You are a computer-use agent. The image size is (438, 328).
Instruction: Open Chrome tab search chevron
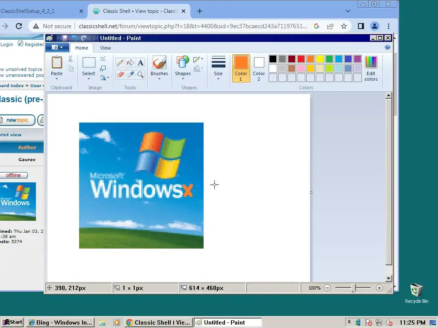[348, 11]
